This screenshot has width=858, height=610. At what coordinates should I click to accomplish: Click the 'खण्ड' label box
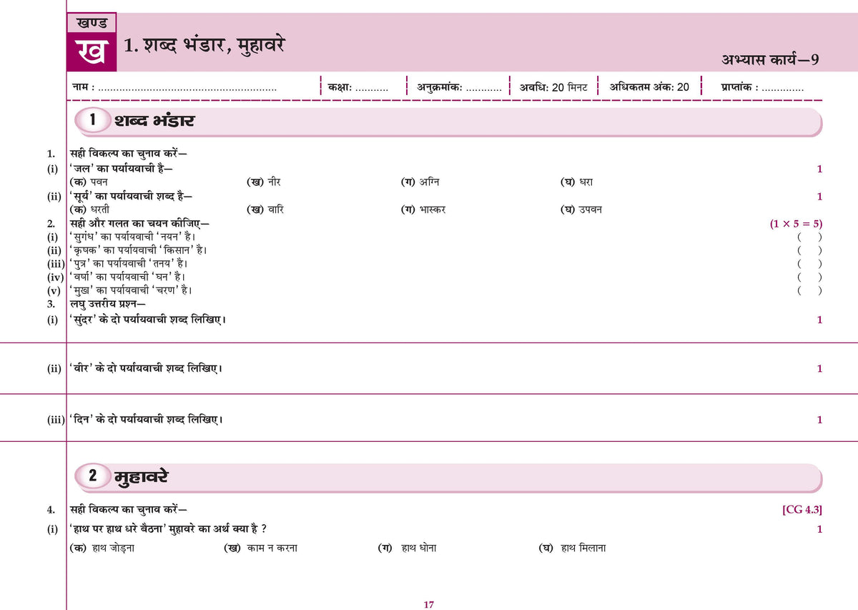point(92,24)
